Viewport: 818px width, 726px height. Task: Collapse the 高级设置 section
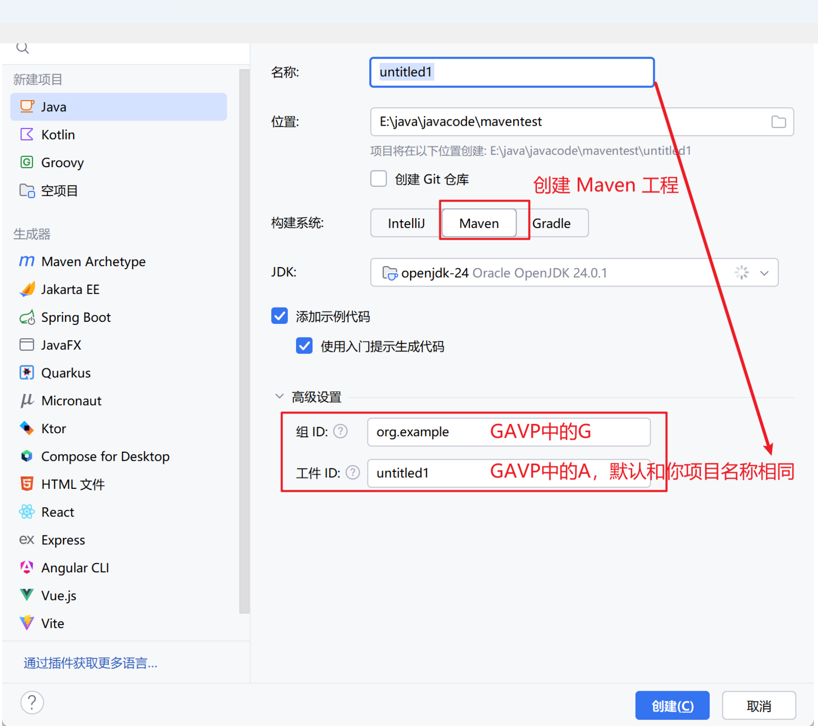pos(279,396)
